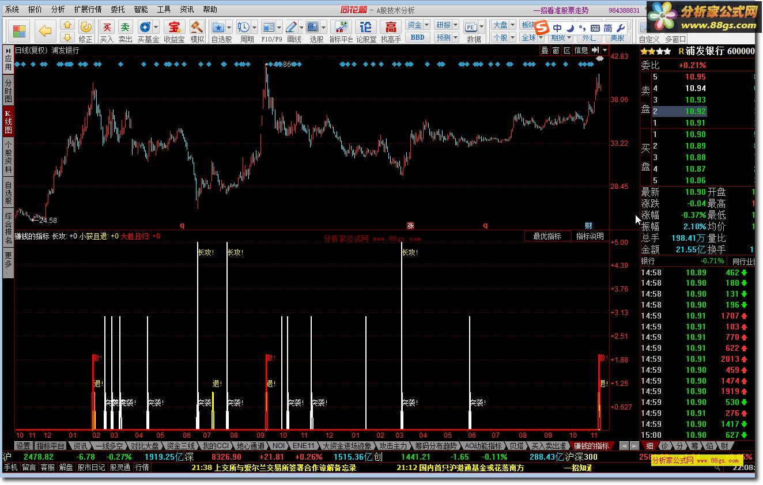Click the down arrow toolbar icon
The width and height of the screenshot is (763, 485).
(67, 37)
